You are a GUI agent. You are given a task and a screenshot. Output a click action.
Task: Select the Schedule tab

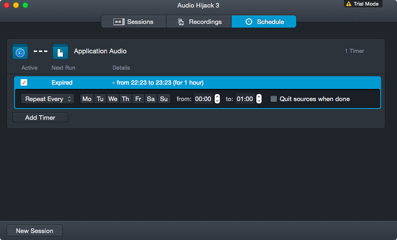[x=264, y=22]
